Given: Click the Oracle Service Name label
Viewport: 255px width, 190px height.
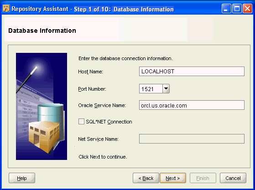Looking at the screenshot, I should (102, 105).
